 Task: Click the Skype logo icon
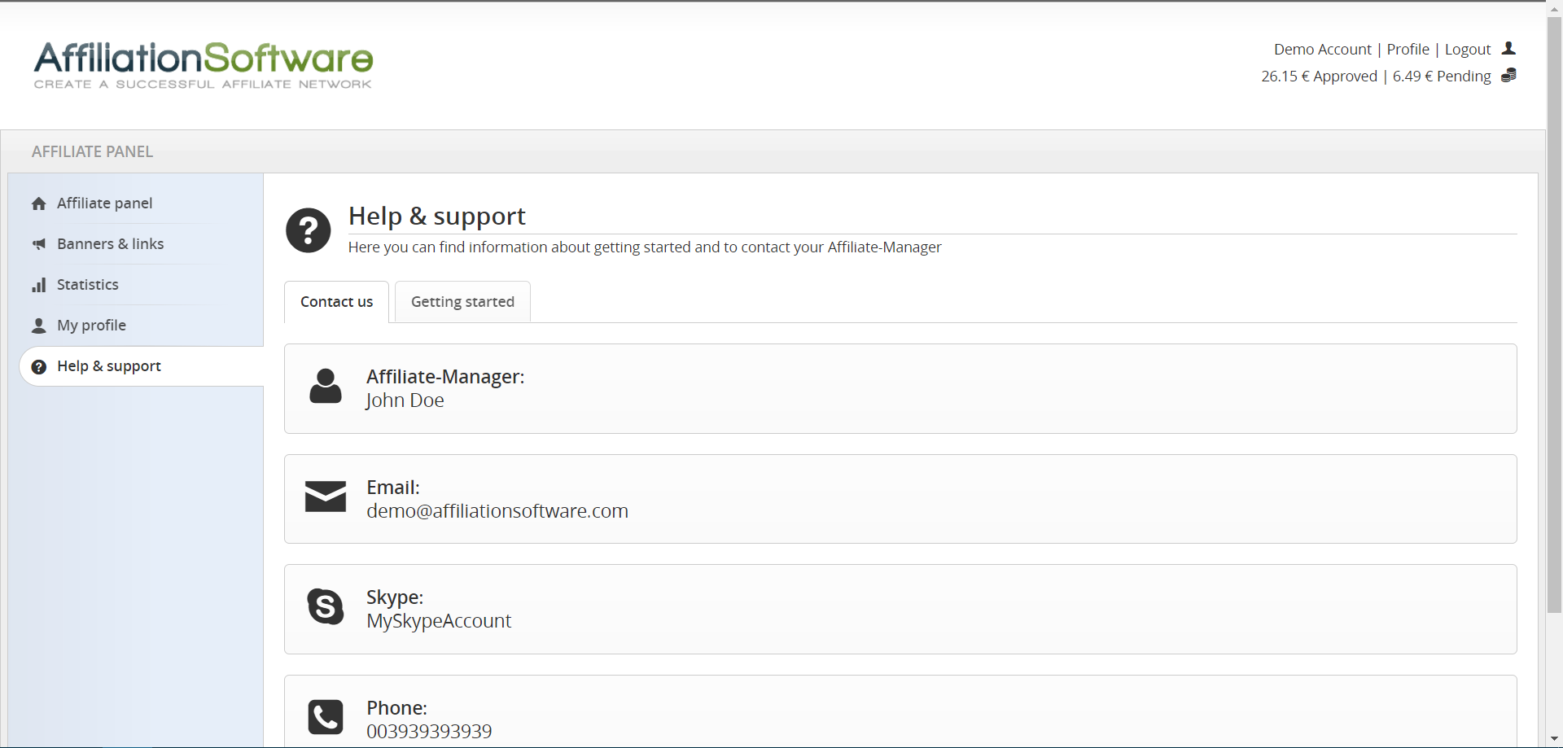[x=326, y=606]
